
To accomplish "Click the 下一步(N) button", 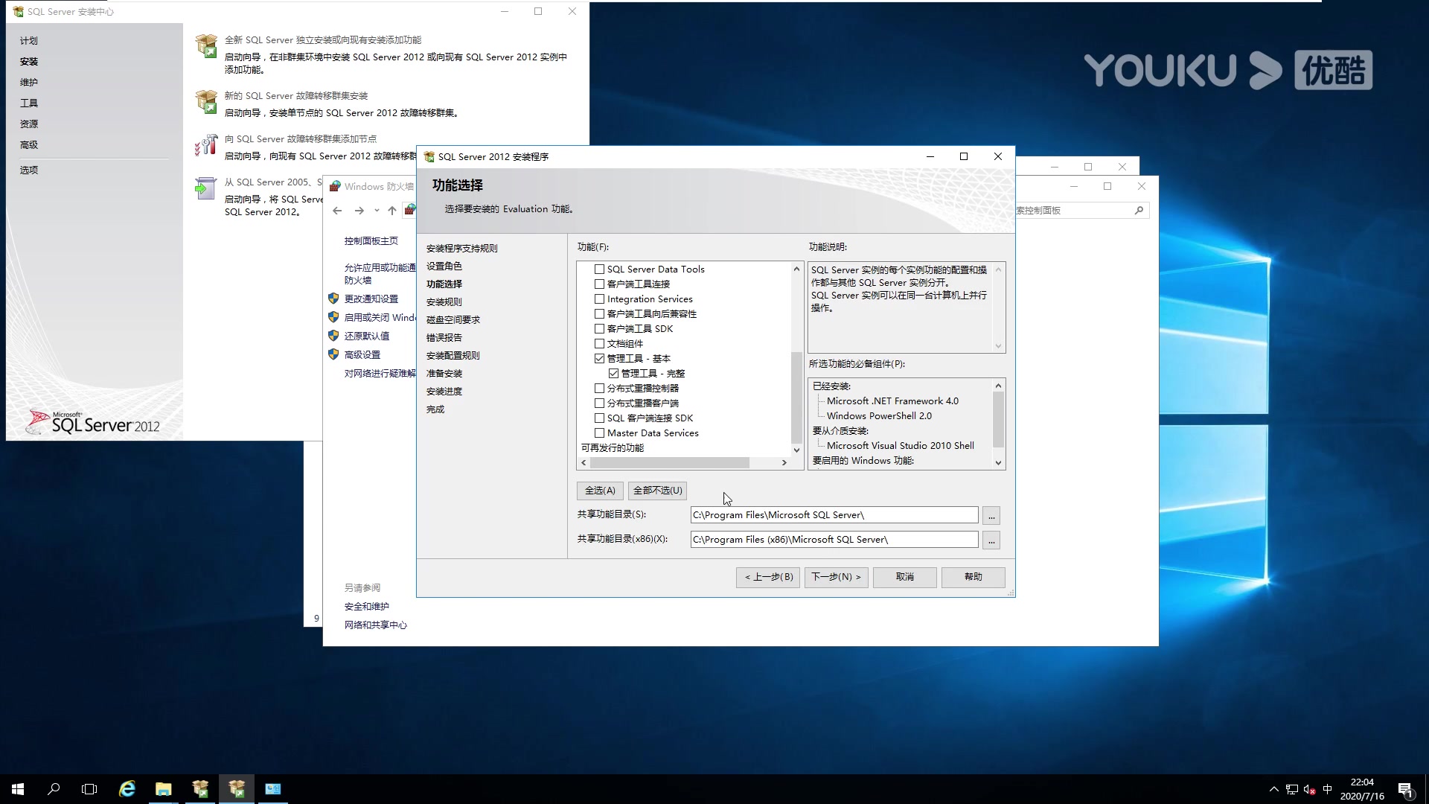I will pos(836,577).
